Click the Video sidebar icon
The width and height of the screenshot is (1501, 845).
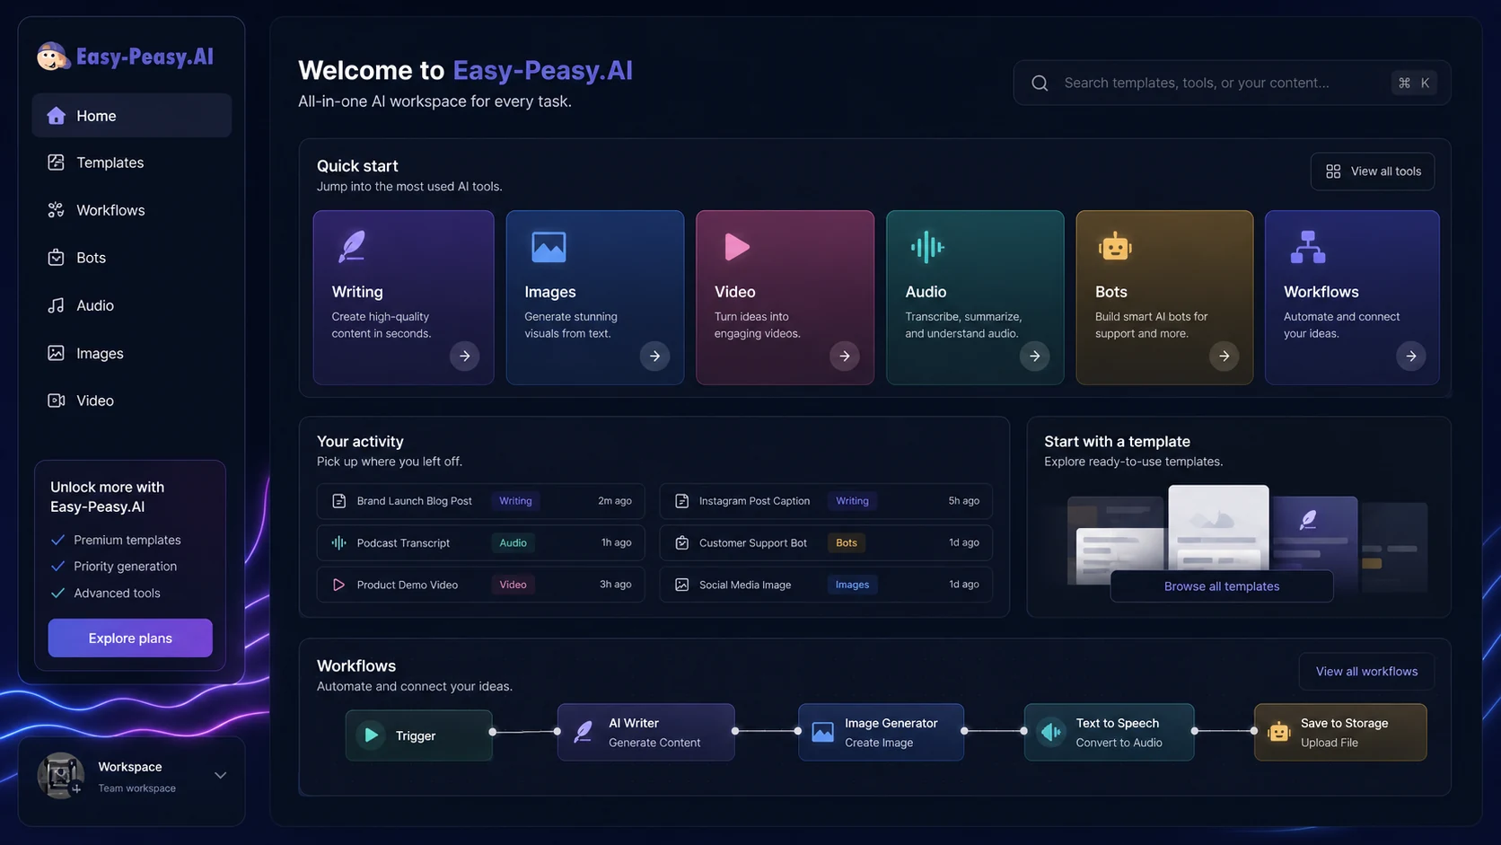(x=56, y=400)
